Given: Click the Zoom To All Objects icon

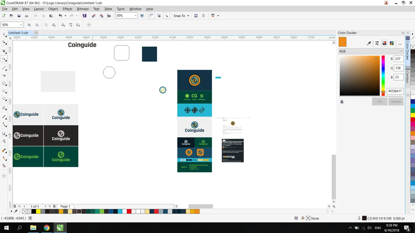Looking at the screenshot, I should tap(54, 25).
